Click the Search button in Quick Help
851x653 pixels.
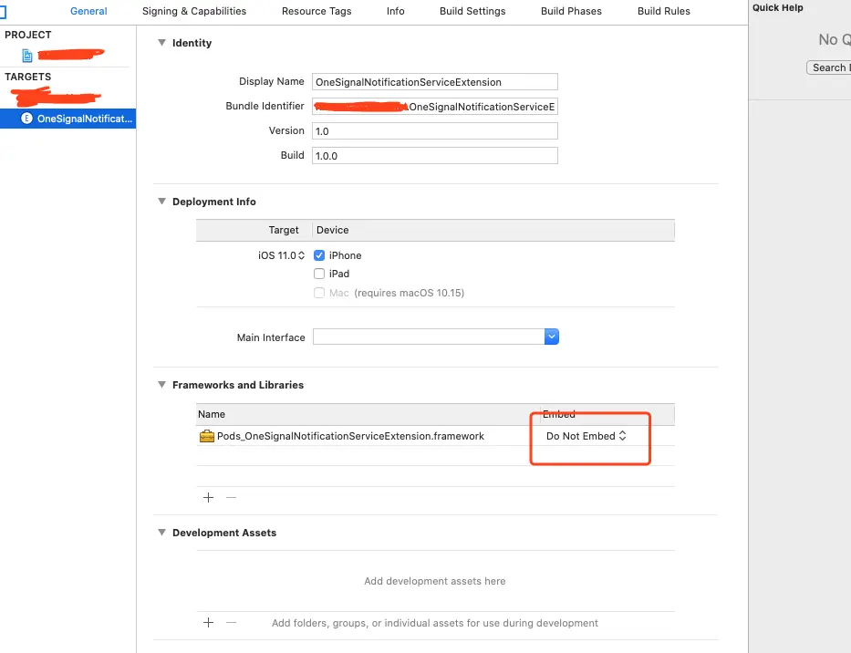point(829,67)
